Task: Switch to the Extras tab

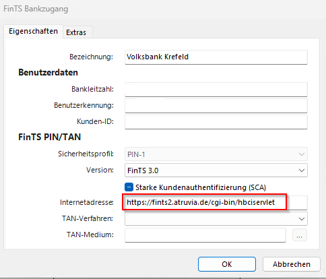Action: [x=76, y=32]
